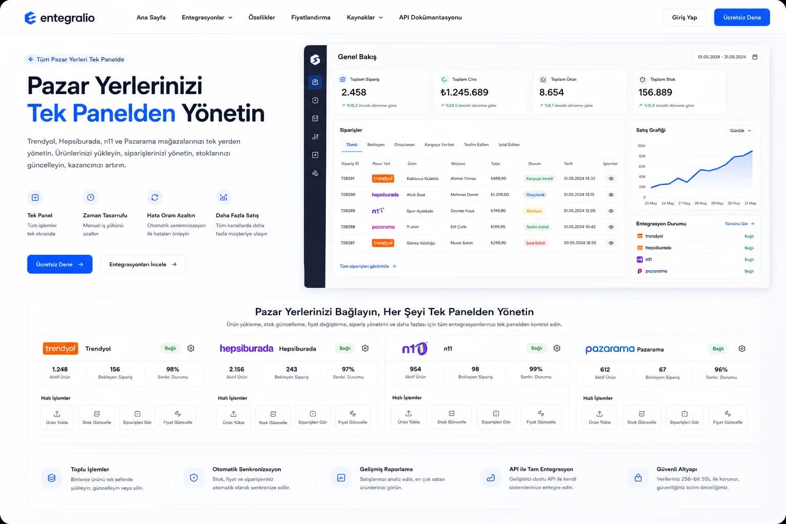Click Hepsiburada card settings gear
Image resolution: width=786 pixels, height=524 pixels.
coord(365,348)
